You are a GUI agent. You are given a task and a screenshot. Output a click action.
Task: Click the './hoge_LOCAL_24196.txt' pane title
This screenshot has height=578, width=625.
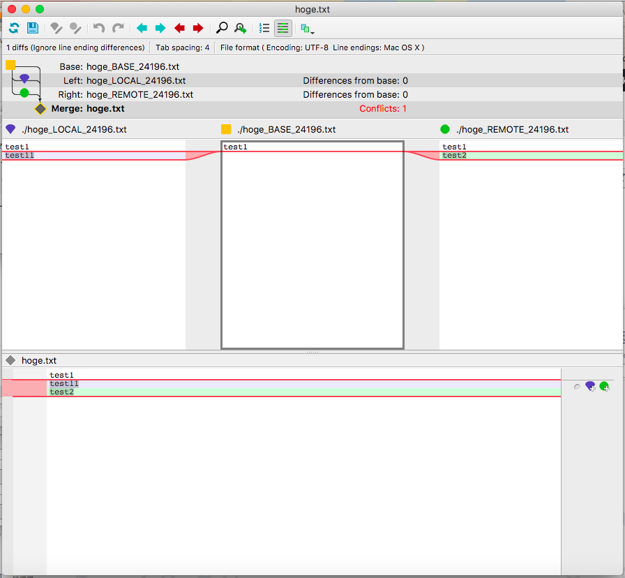tap(74, 130)
